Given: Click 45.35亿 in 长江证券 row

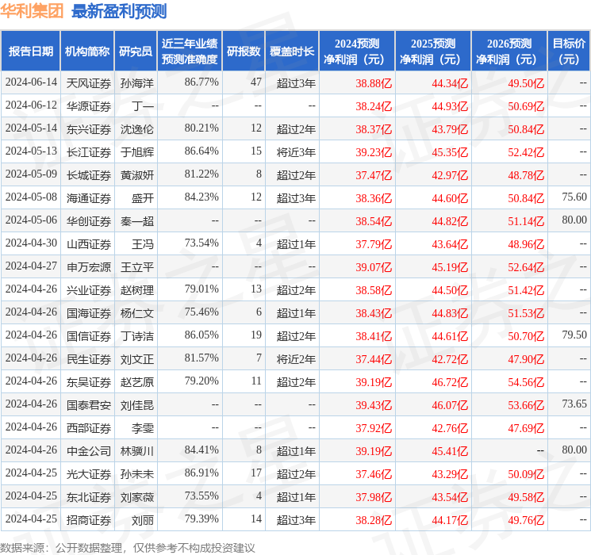Looking at the screenshot, I should pyautogui.click(x=450, y=152).
